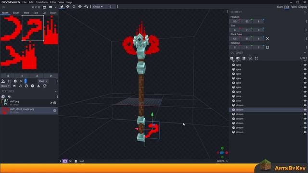
Task: Click the import texture icon
Action: click(x=3, y=97)
